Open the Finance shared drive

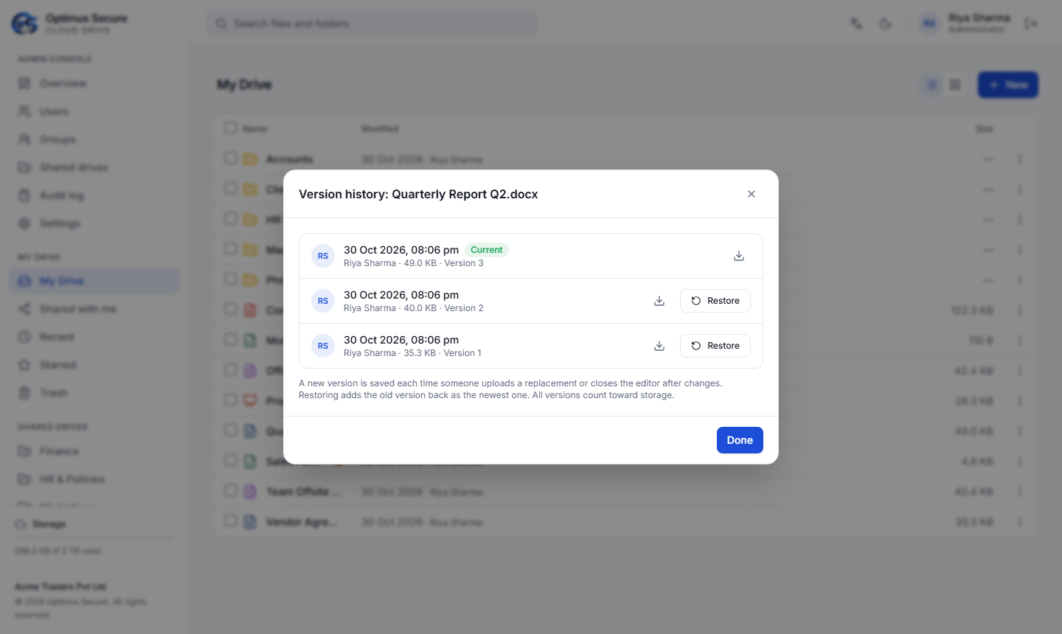point(94,451)
